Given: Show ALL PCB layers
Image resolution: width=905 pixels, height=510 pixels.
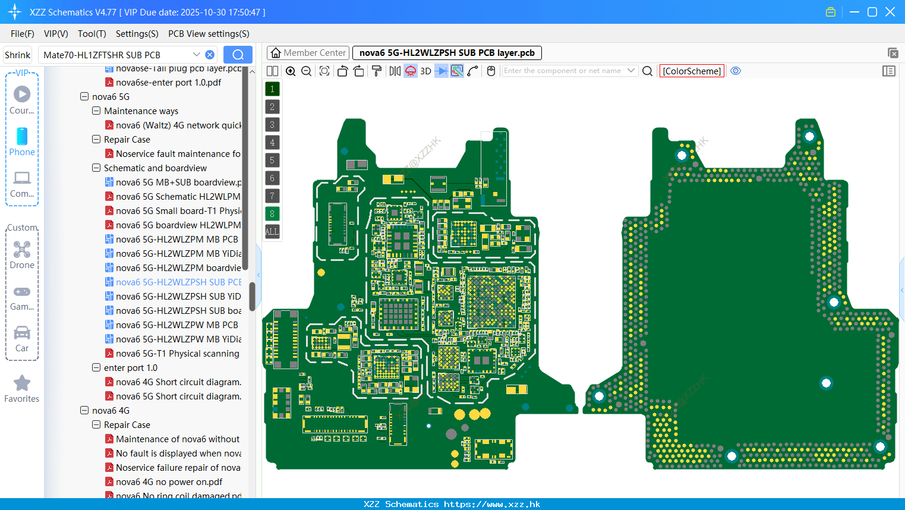Looking at the screenshot, I should (x=272, y=232).
